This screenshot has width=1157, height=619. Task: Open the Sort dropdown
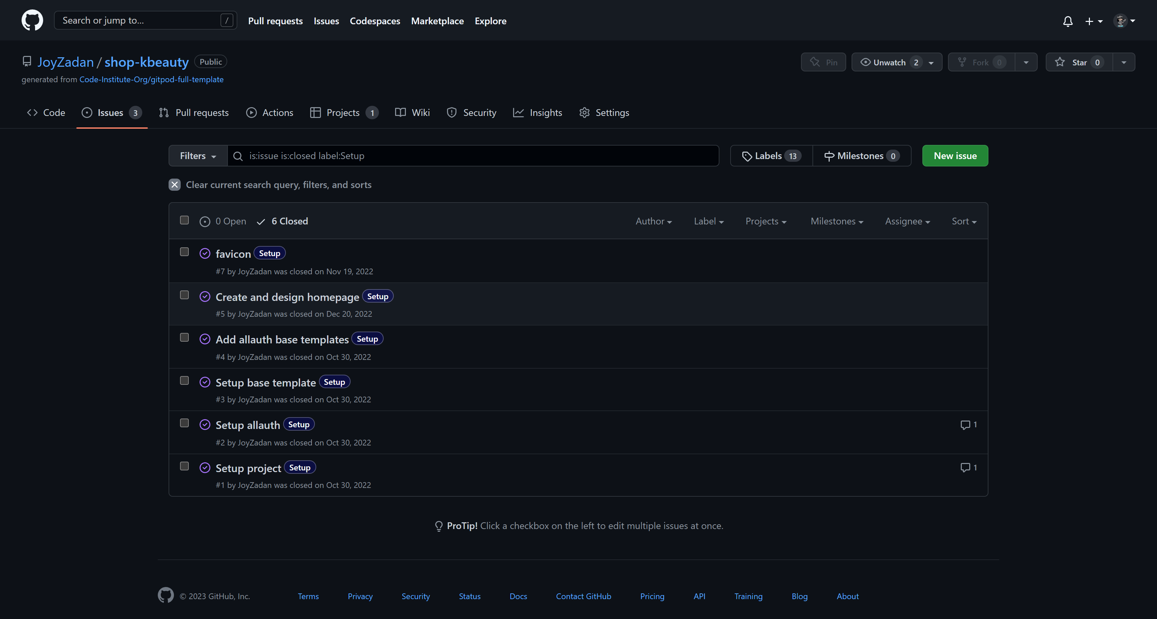[x=964, y=221]
